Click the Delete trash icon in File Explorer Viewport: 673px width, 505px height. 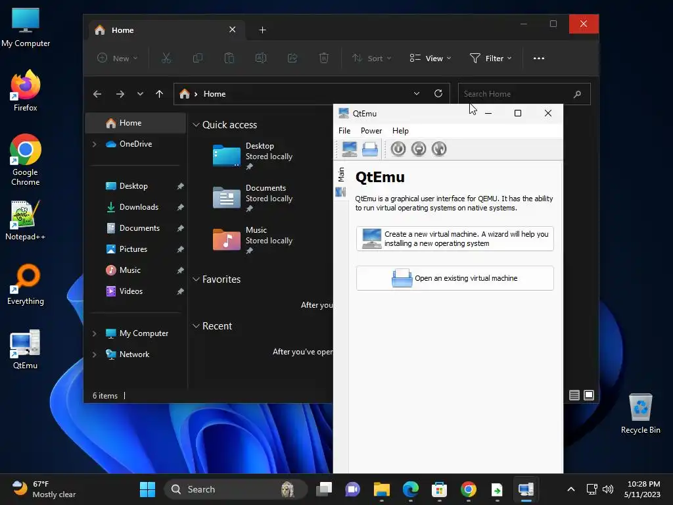tap(323, 58)
